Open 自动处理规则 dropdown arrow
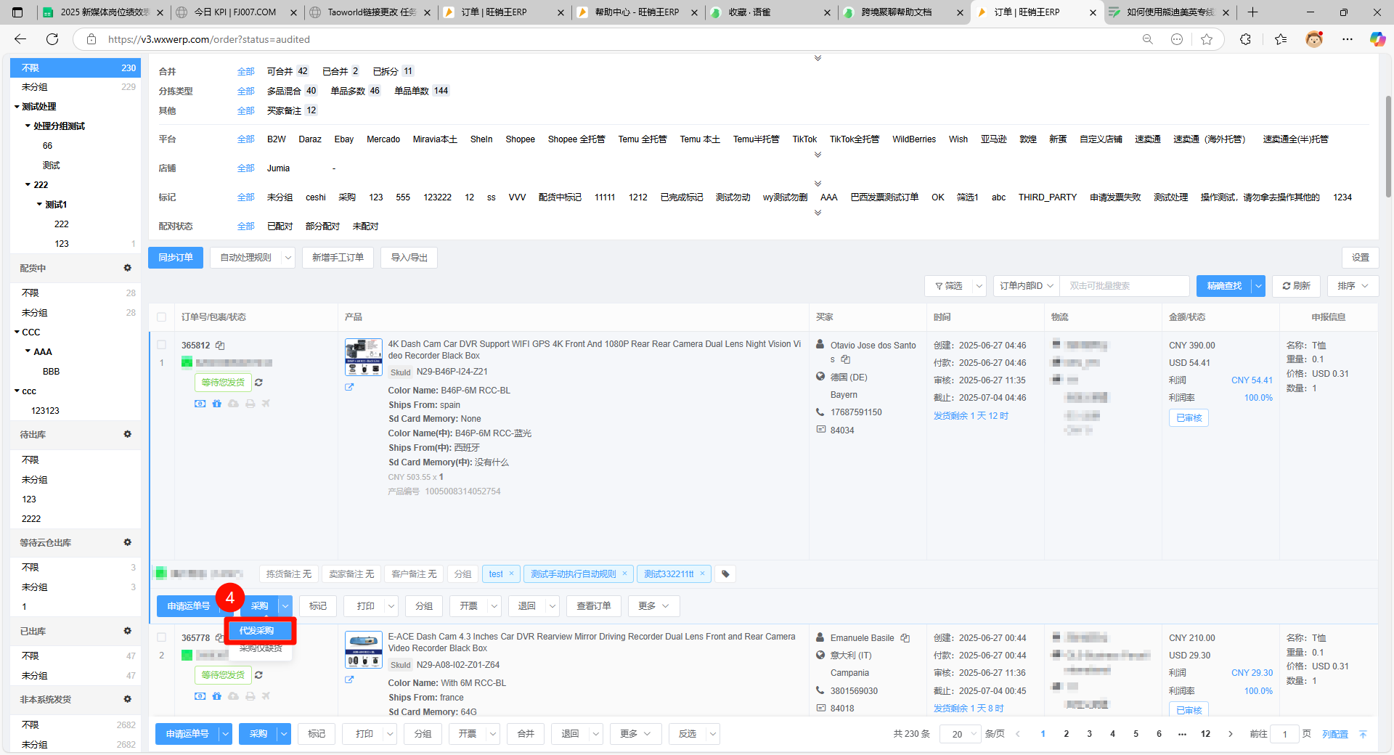Viewport: 1394px width, 755px height. [288, 258]
